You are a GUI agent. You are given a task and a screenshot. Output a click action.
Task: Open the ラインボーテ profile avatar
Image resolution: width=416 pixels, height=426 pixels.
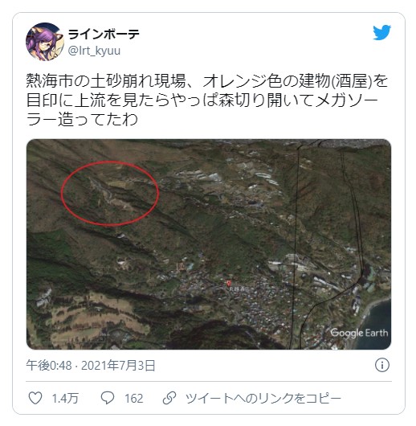click(45, 42)
